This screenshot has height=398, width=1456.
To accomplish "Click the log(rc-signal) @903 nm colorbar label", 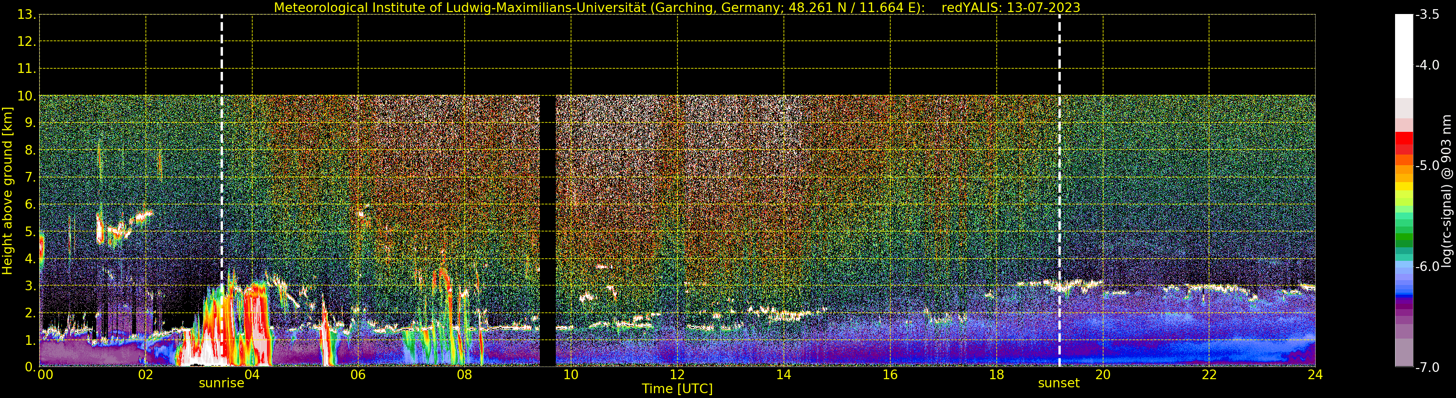I will click(x=1446, y=191).
